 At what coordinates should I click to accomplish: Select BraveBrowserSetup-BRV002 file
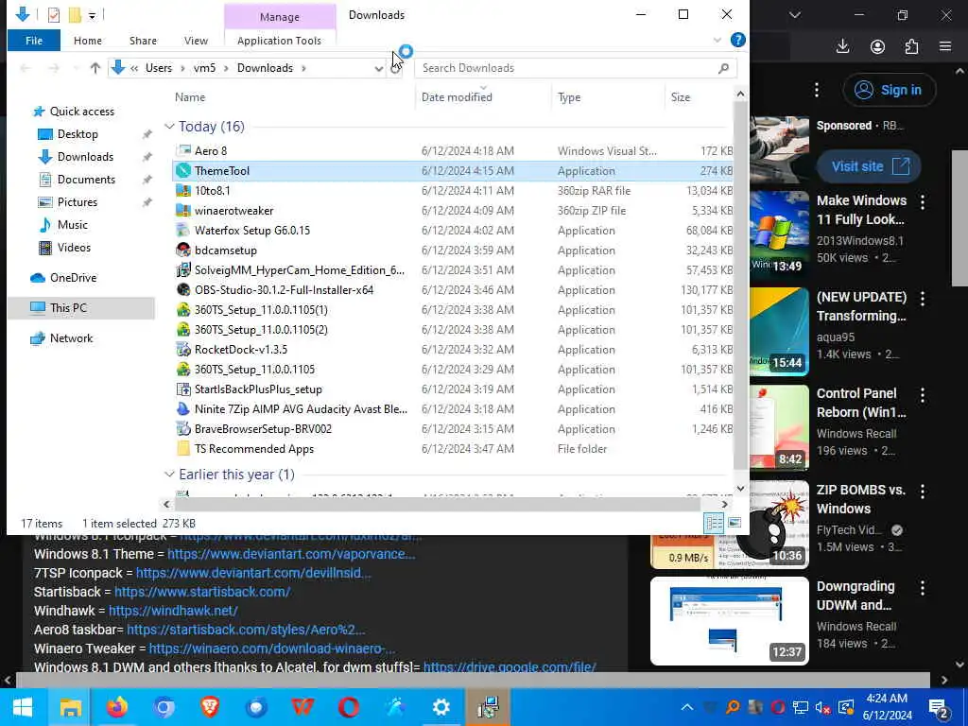pos(263,428)
